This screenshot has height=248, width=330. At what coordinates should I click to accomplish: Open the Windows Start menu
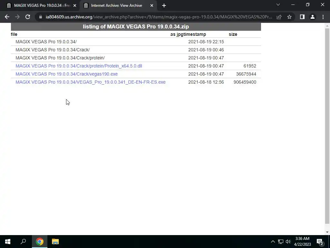click(8, 242)
